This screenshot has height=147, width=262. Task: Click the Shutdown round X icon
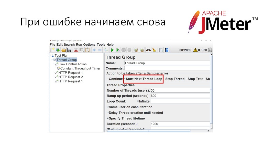pos(129,50)
